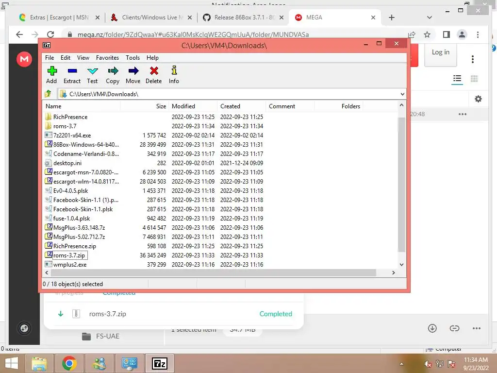Expand the address path dropdown
497x373 pixels.
(x=402, y=94)
